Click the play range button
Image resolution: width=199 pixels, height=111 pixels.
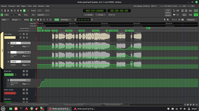point(18,11)
